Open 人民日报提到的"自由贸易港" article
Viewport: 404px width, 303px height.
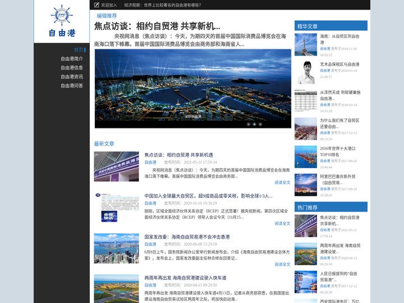[x=338, y=277]
